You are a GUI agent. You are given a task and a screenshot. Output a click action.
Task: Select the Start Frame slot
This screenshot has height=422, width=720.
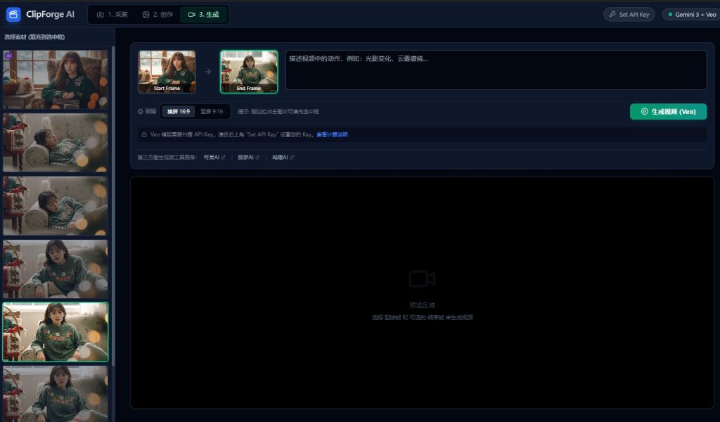point(167,71)
